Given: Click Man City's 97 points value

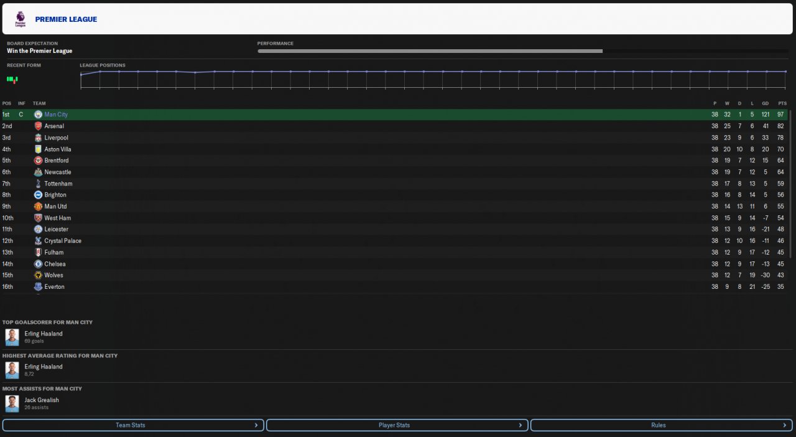Looking at the screenshot, I should click(780, 115).
